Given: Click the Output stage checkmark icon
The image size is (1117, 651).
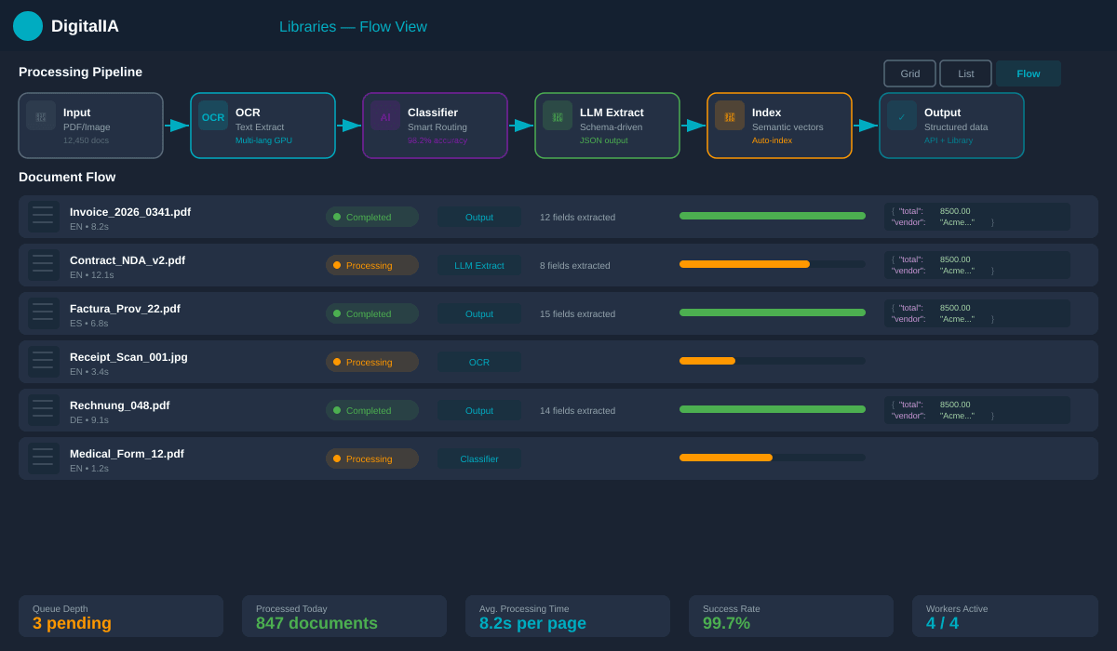Looking at the screenshot, I should tap(901, 116).
